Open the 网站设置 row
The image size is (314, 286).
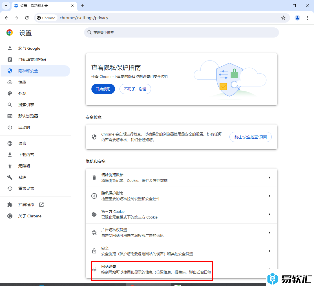(182, 269)
